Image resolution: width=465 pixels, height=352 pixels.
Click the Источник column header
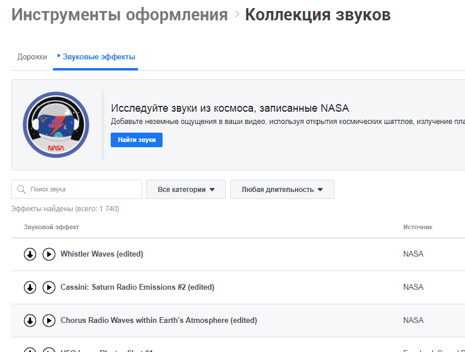418,227
